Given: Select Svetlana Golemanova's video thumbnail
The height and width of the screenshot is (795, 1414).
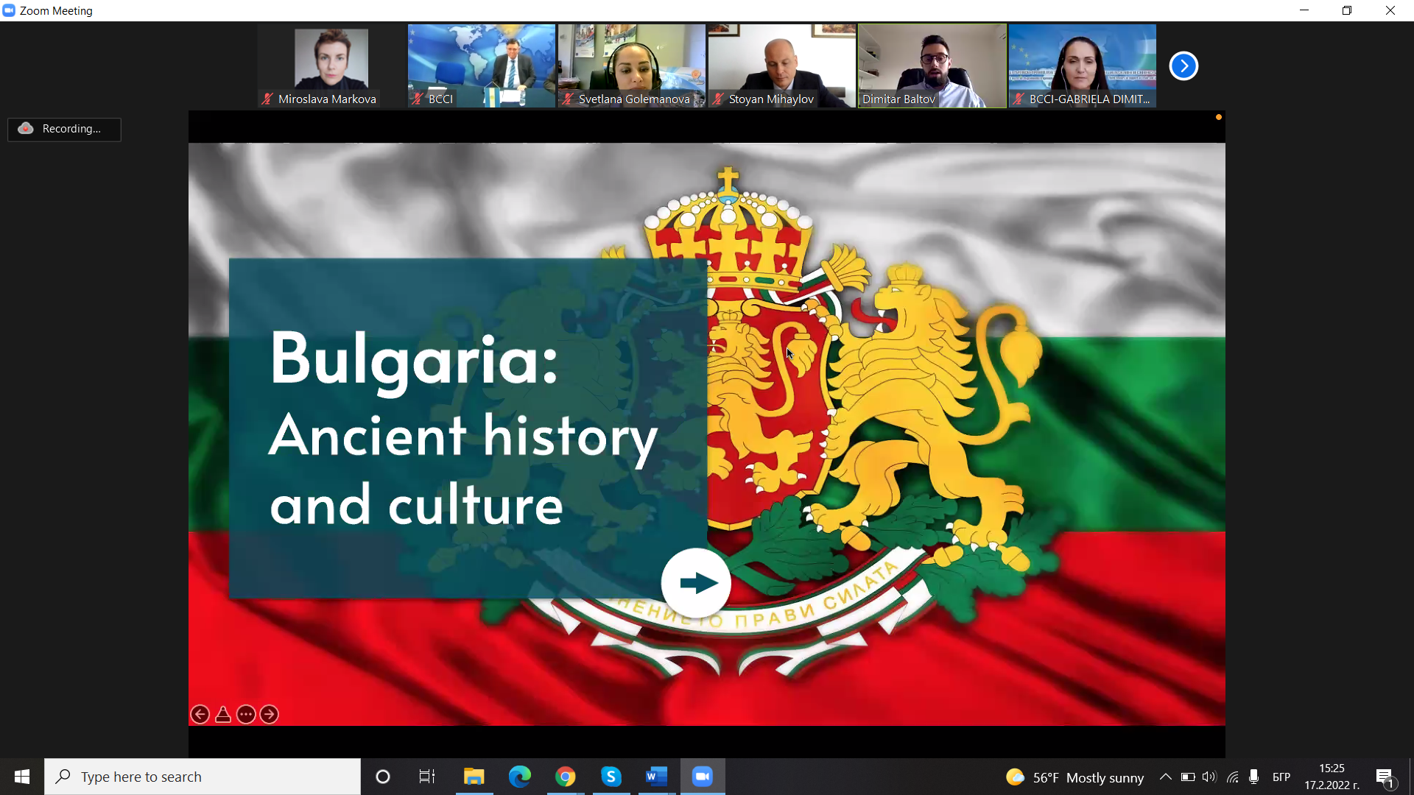Looking at the screenshot, I should tap(631, 66).
